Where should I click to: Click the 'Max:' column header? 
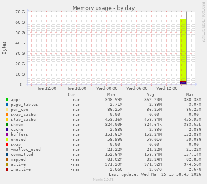(191, 95)
